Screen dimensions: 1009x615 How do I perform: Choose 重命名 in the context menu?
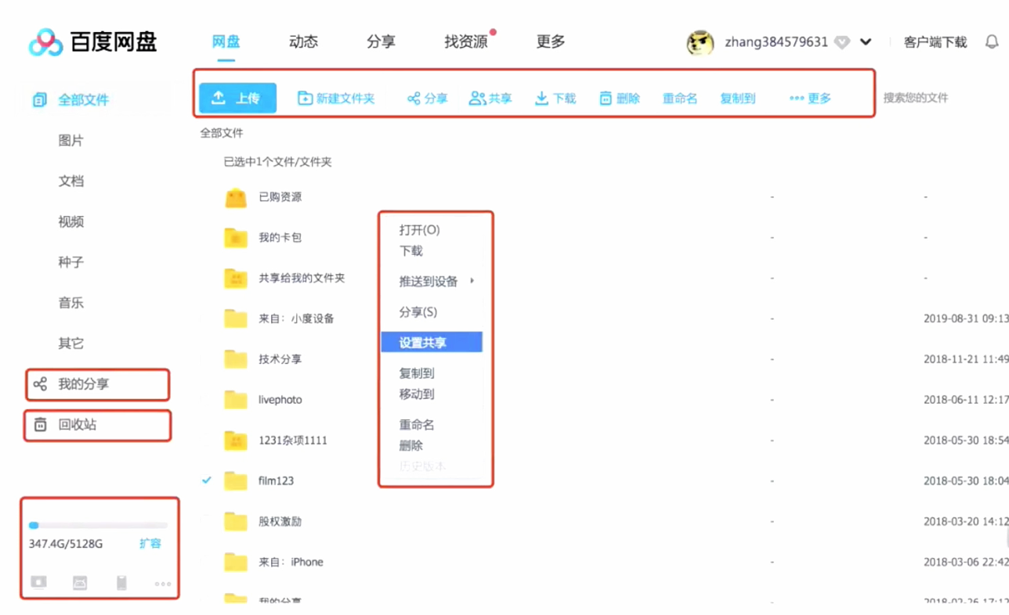(416, 425)
